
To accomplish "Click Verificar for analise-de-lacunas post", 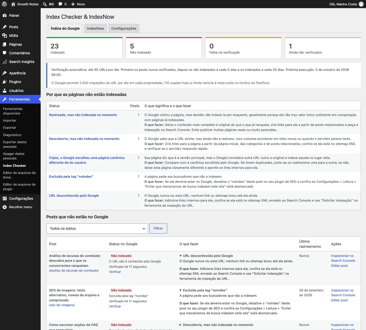I will pos(115,272).
